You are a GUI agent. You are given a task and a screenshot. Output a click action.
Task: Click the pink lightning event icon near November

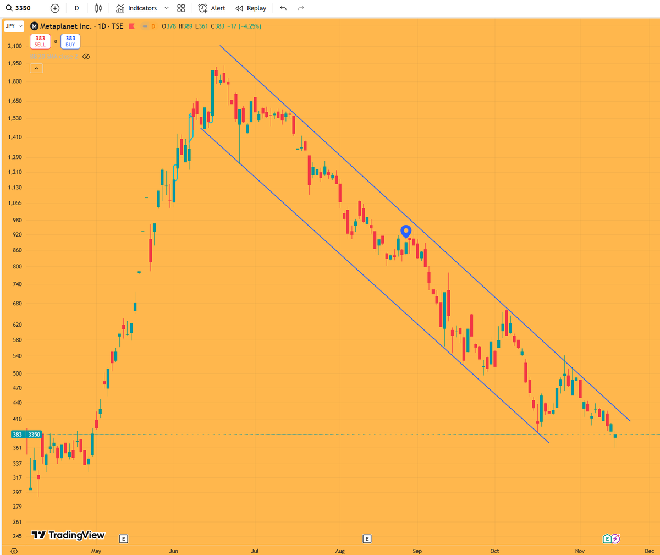tap(616, 539)
